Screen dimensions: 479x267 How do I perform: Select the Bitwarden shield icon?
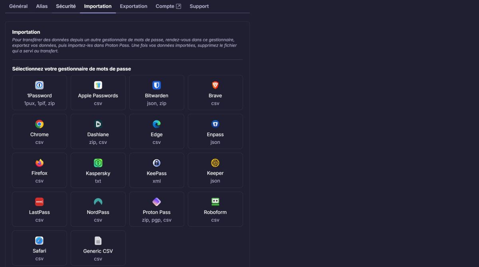click(x=156, y=85)
